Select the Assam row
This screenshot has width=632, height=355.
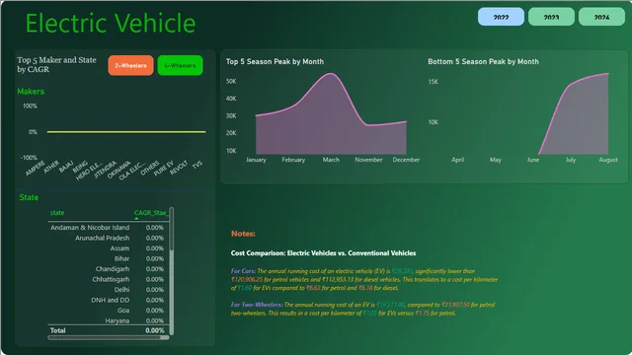click(108, 248)
